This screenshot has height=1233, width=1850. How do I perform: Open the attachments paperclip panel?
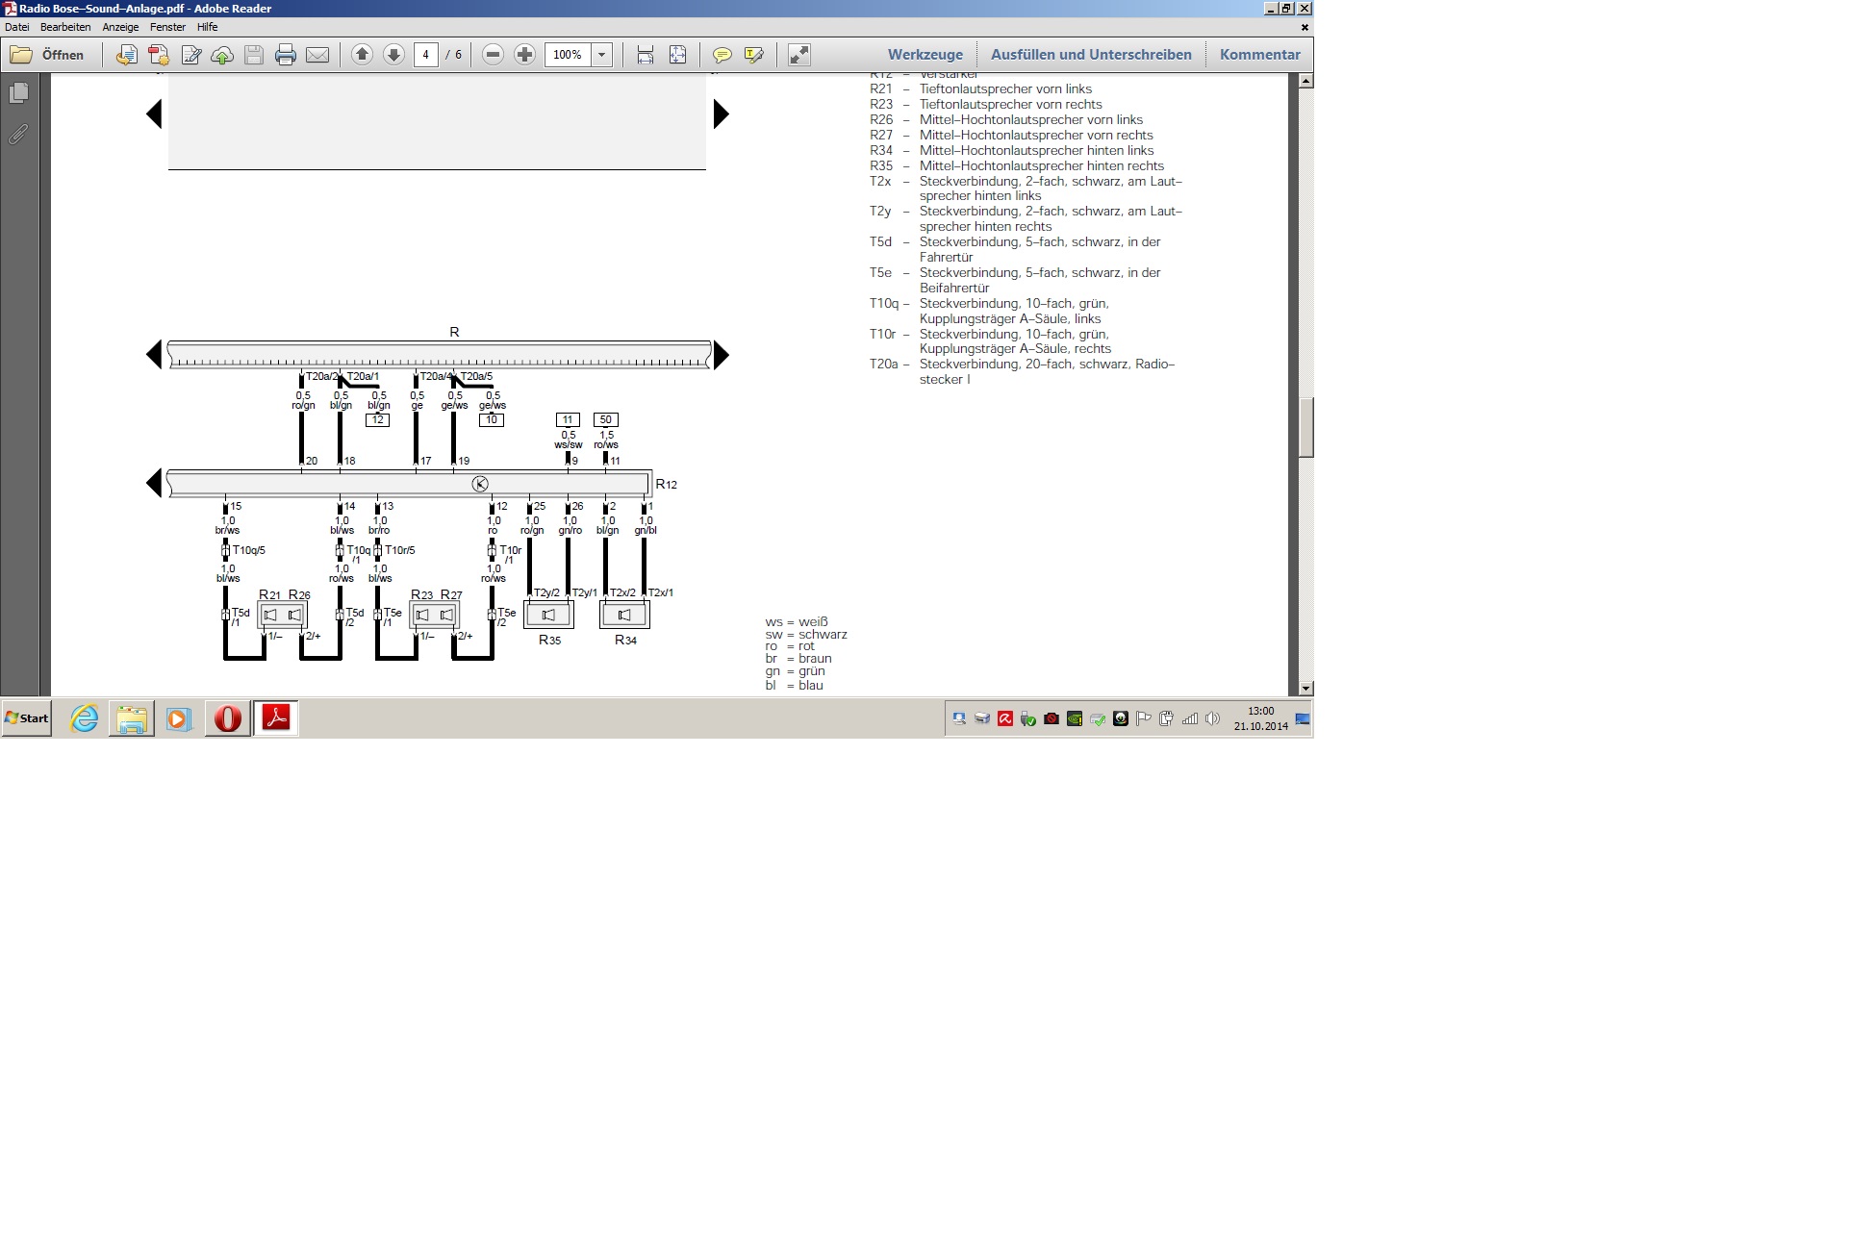pyautogui.click(x=18, y=135)
